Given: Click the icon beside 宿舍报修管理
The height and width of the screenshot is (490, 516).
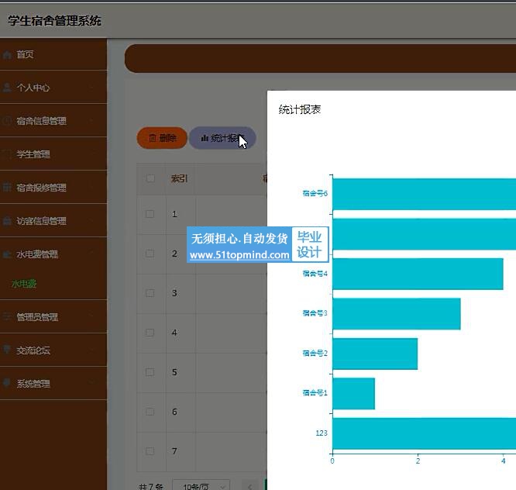Looking at the screenshot, I should 8,188.
